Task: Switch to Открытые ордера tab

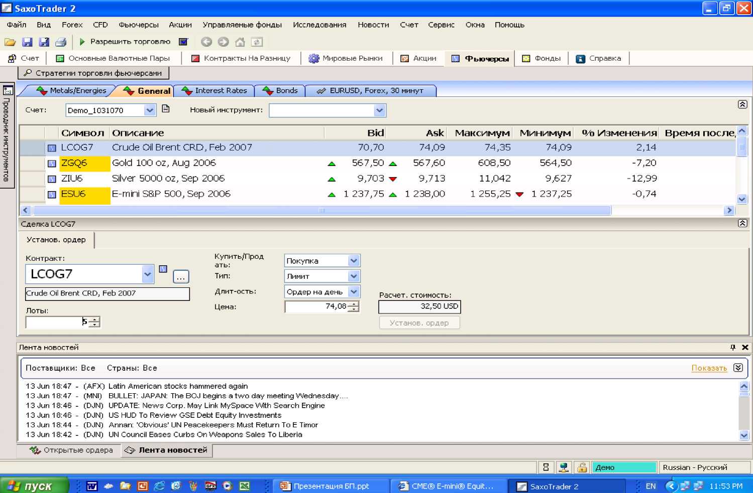Action: (x=71, y=450)
